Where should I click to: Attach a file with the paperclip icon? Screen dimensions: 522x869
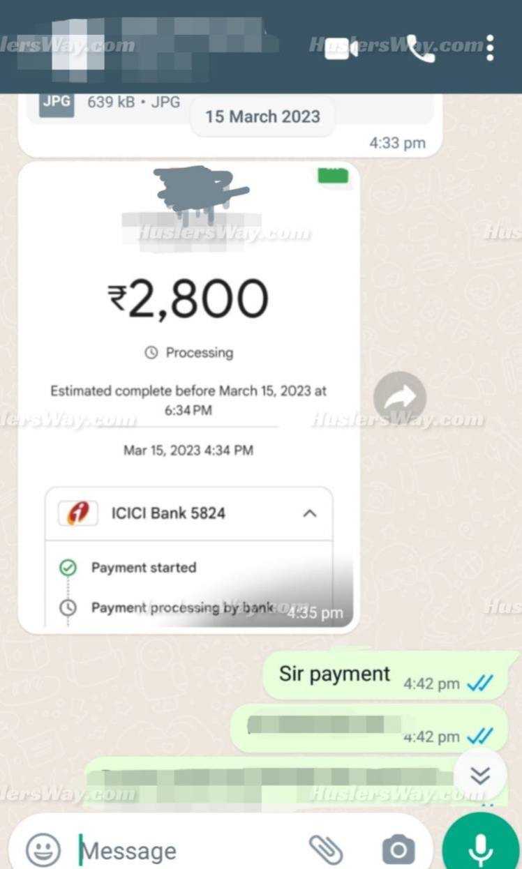pos(326,849)
